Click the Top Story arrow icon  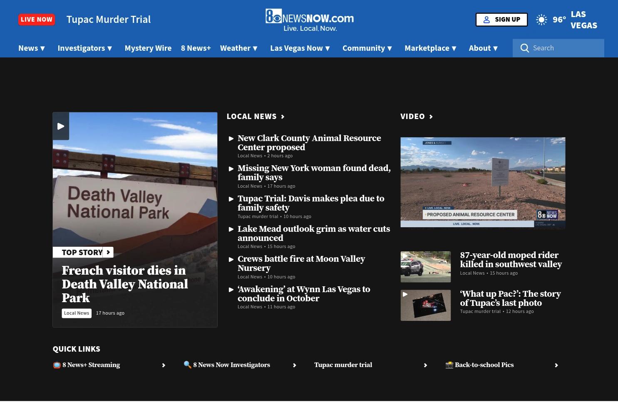[x=108, y=252]
